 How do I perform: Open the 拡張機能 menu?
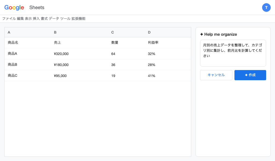[x=78, y=19]
